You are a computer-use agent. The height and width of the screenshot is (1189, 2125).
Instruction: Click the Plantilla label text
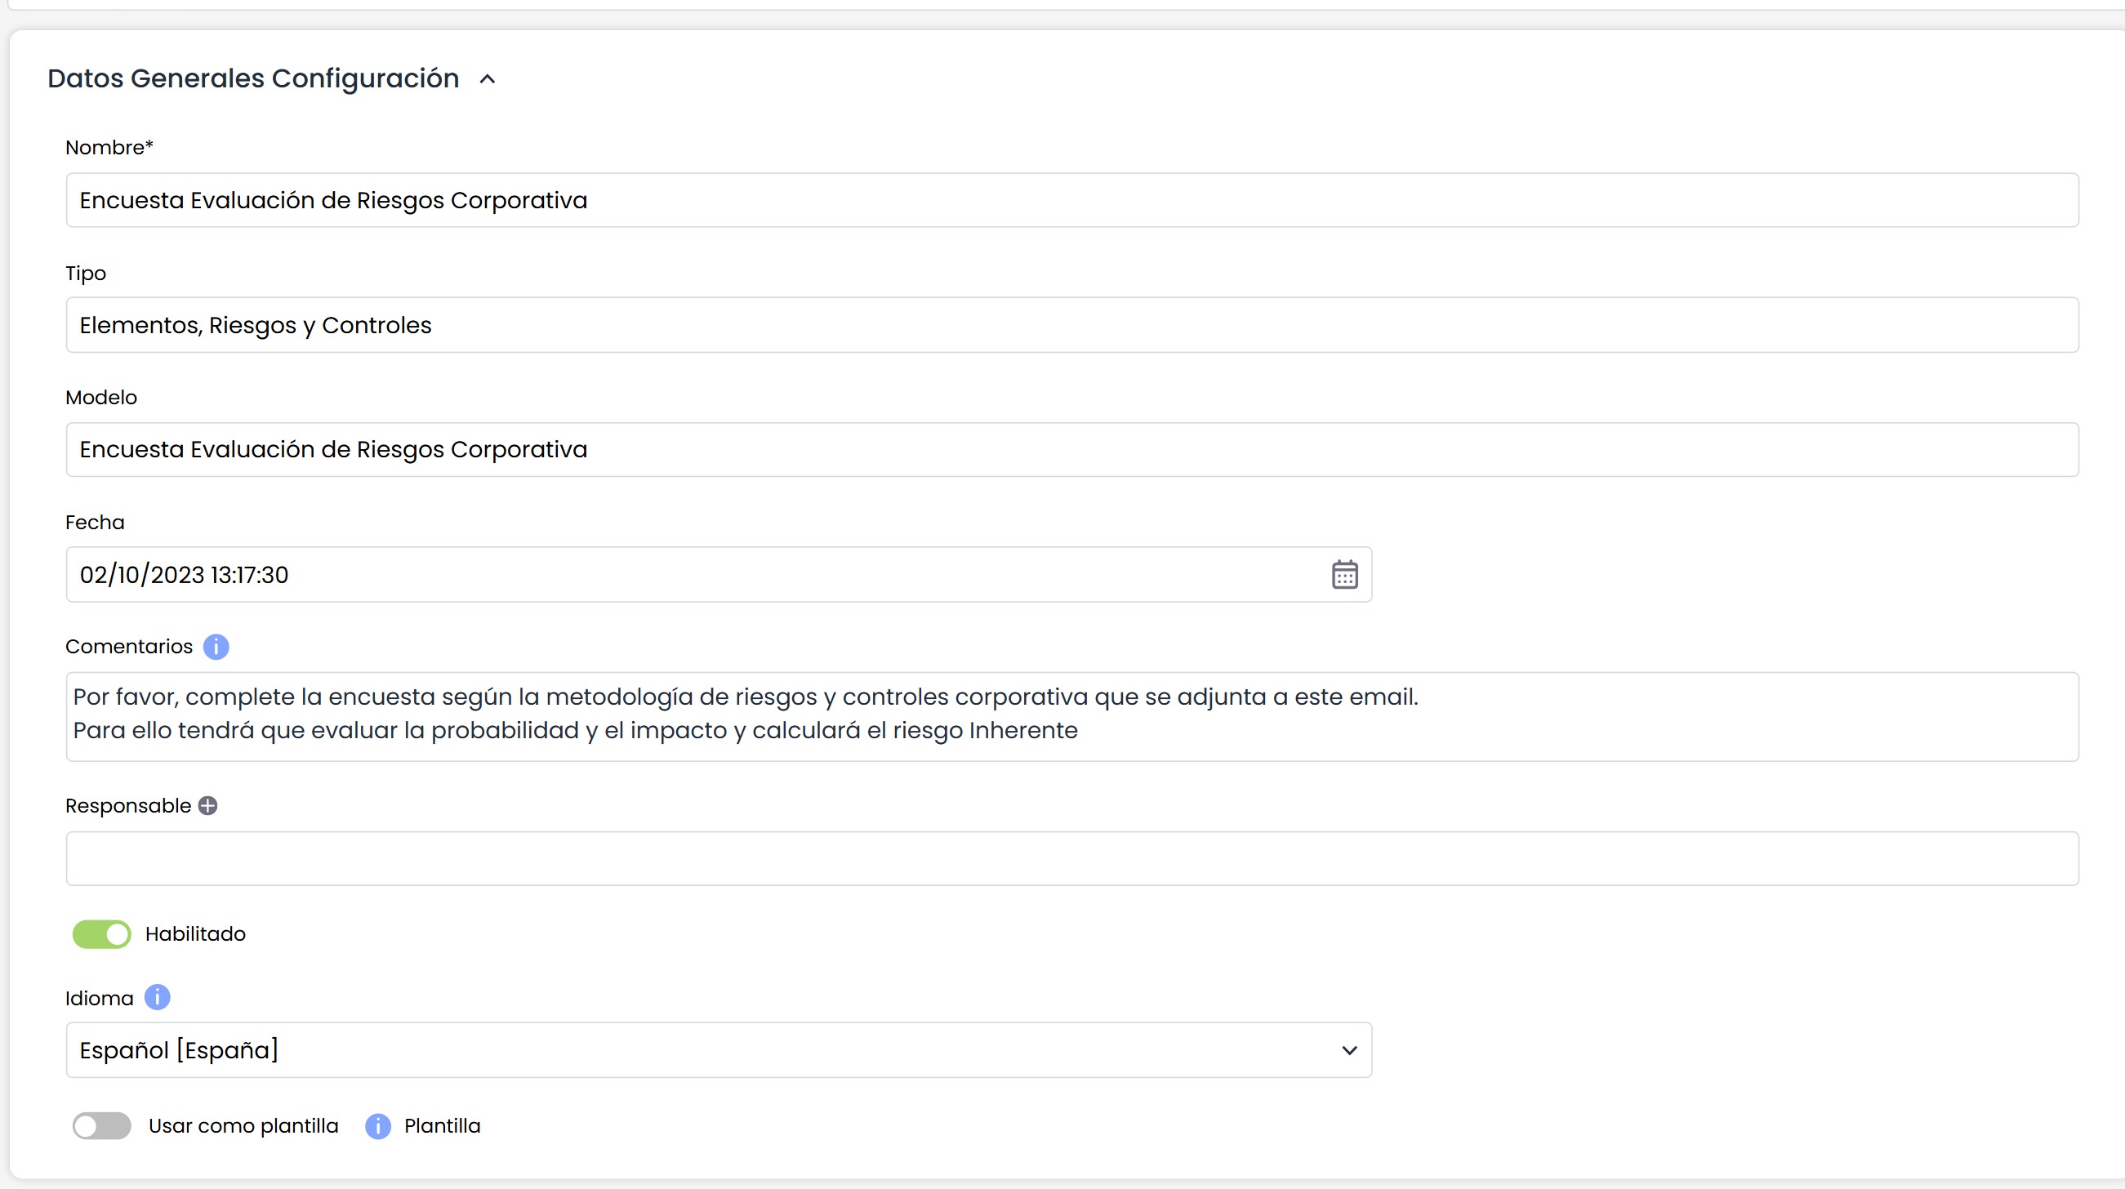click(x=442, y=1126)
